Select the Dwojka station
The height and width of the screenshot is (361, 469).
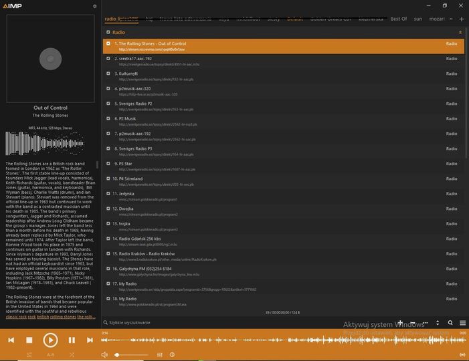point(284,211)
